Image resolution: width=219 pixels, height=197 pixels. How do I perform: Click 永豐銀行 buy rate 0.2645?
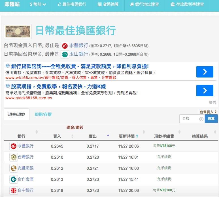[x=57, y=146]
